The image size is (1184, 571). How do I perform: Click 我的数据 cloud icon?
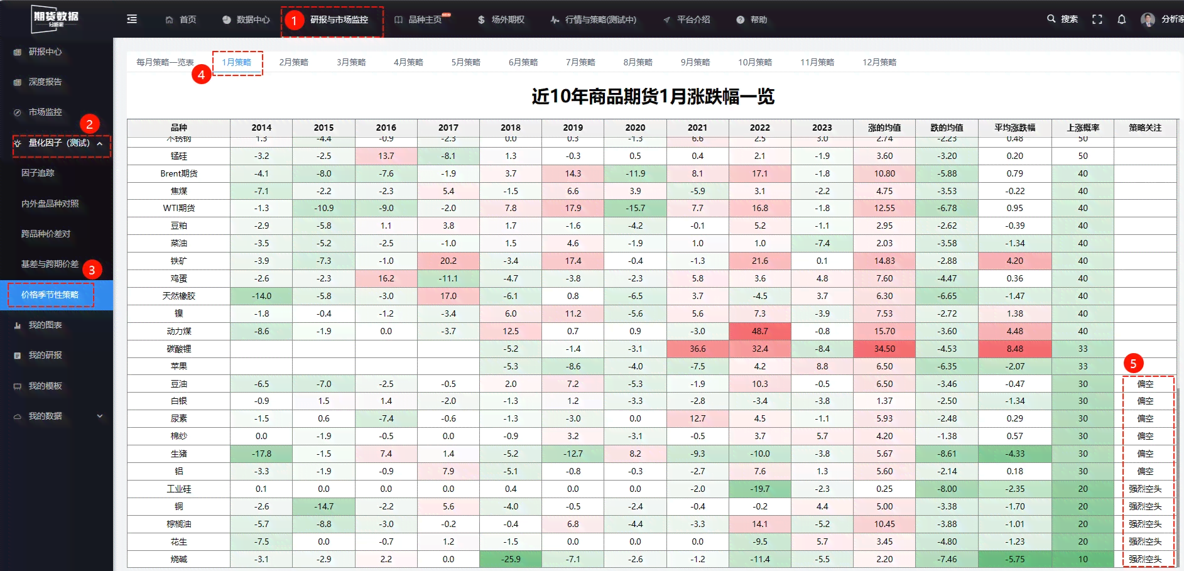pos(17,416)
